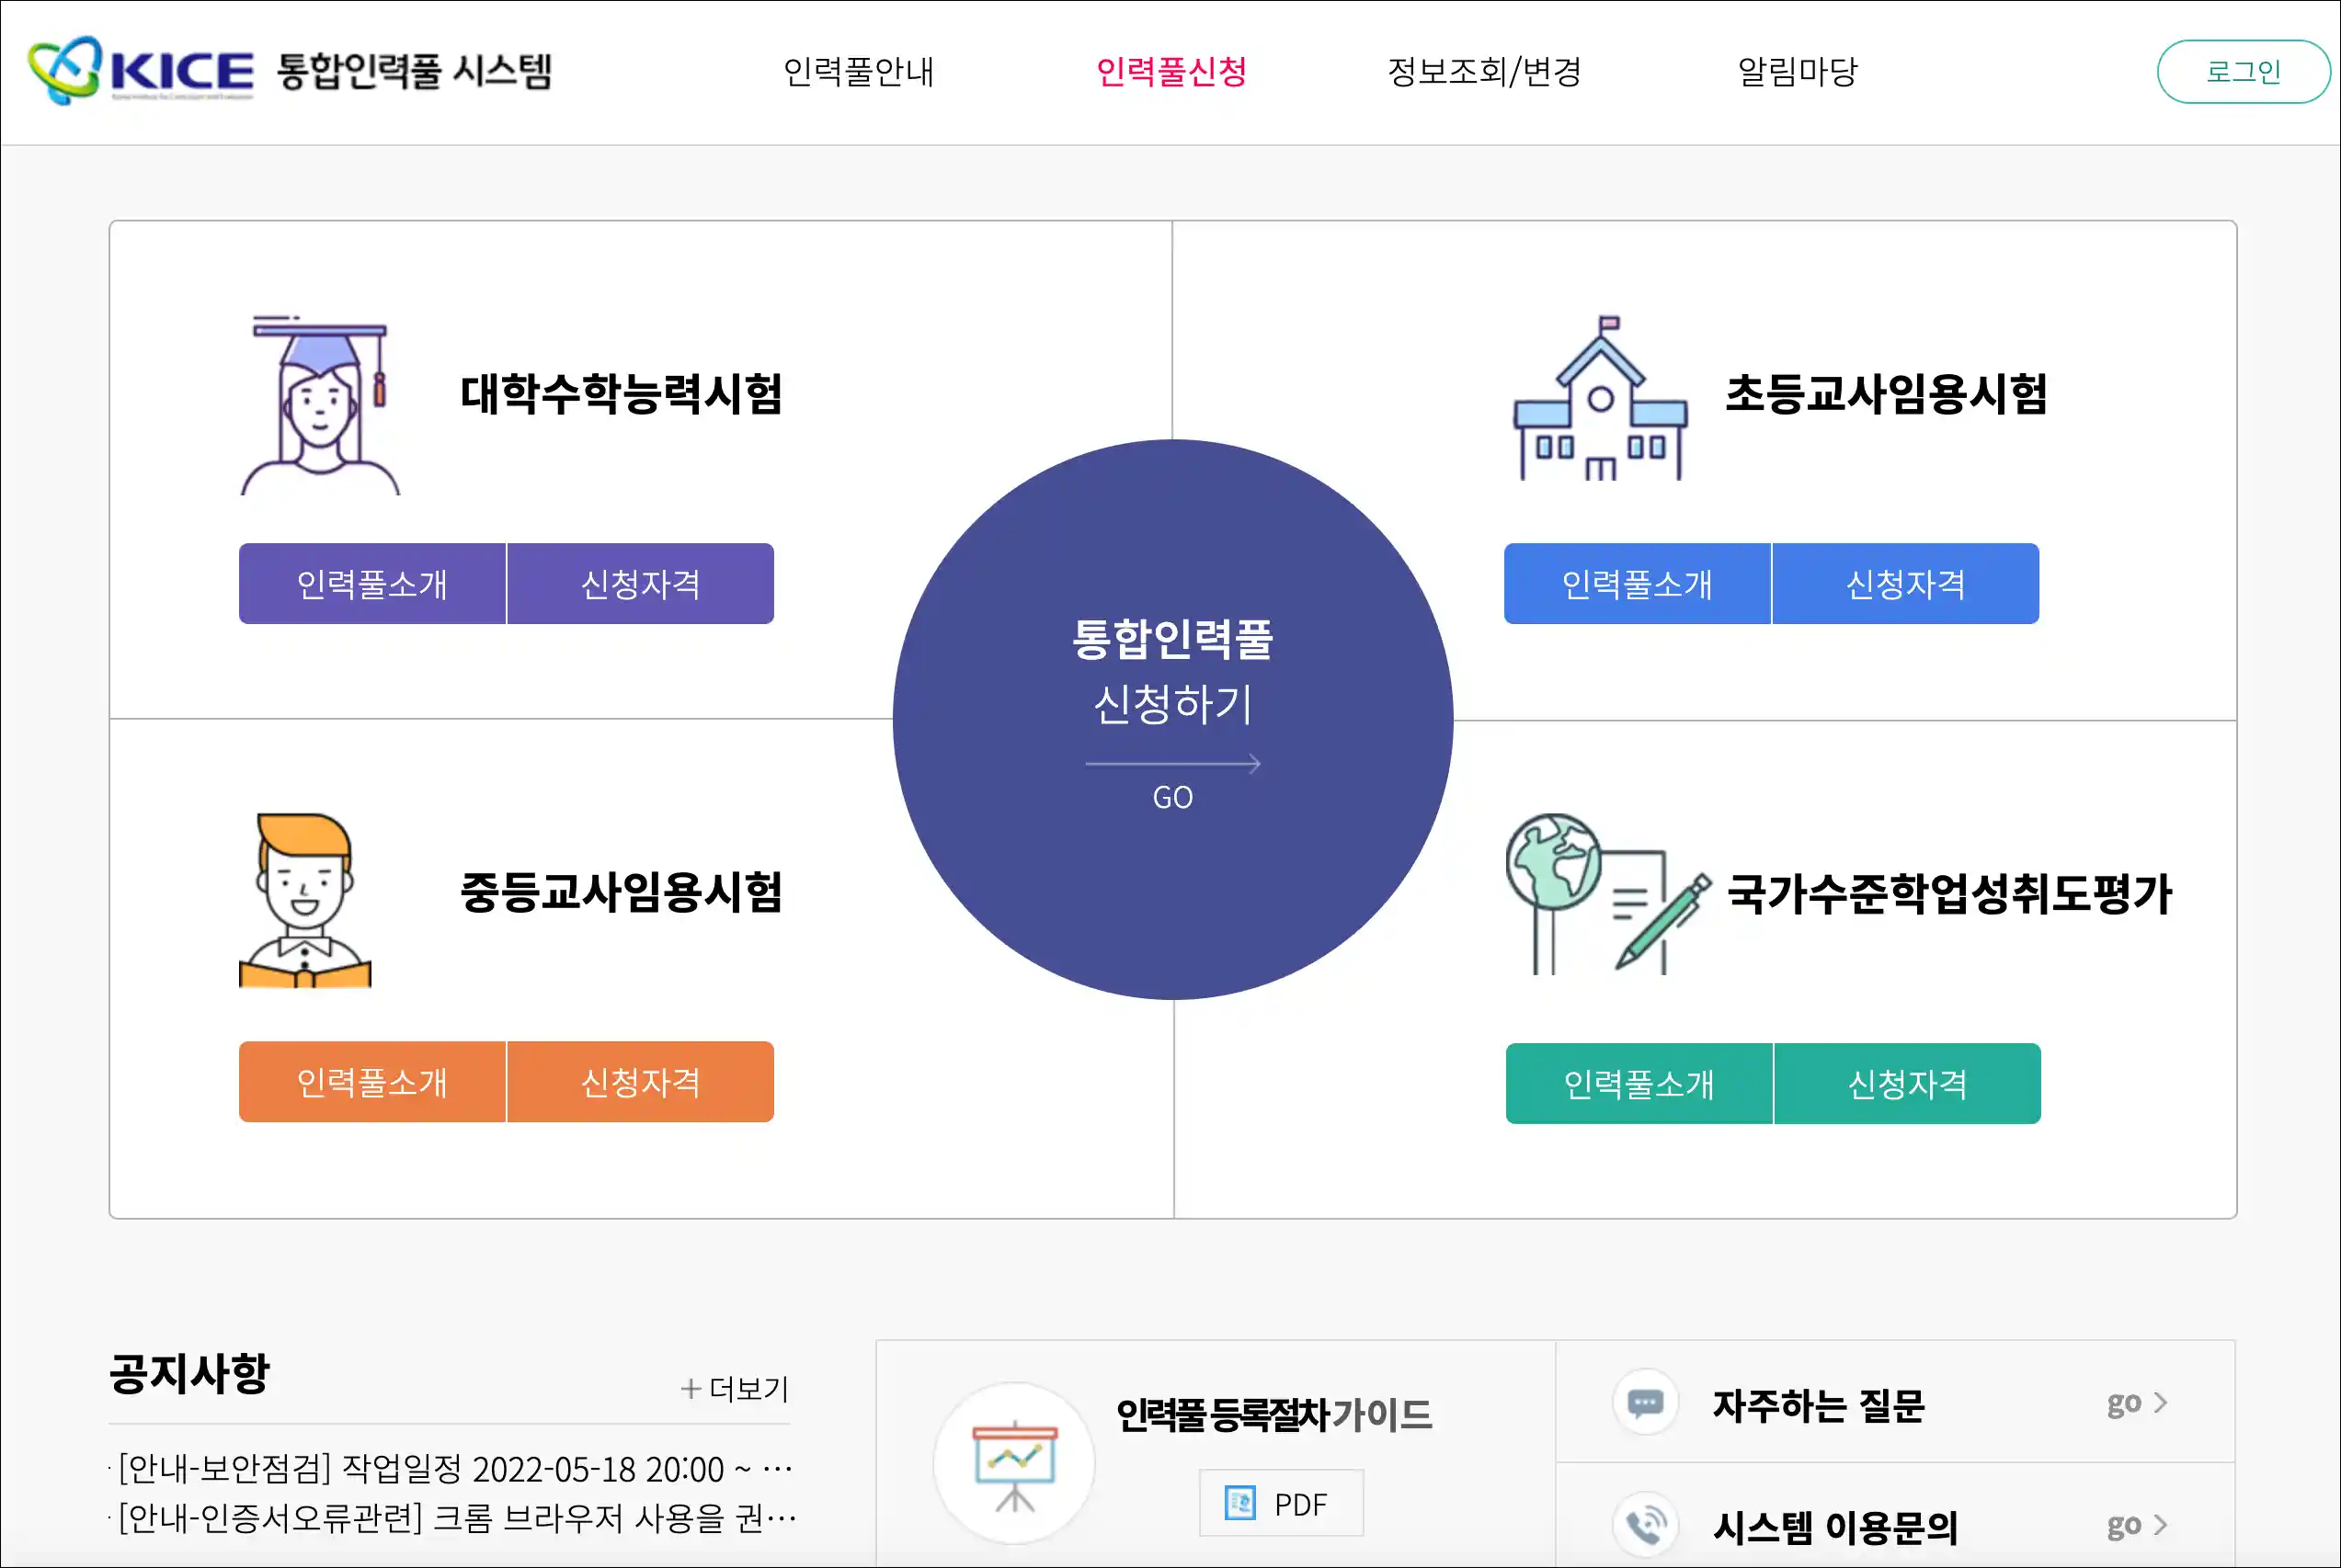Open the PDF guide download
The width and height of the screenshot is (2341, 1568).
tap(1281, 1503)
